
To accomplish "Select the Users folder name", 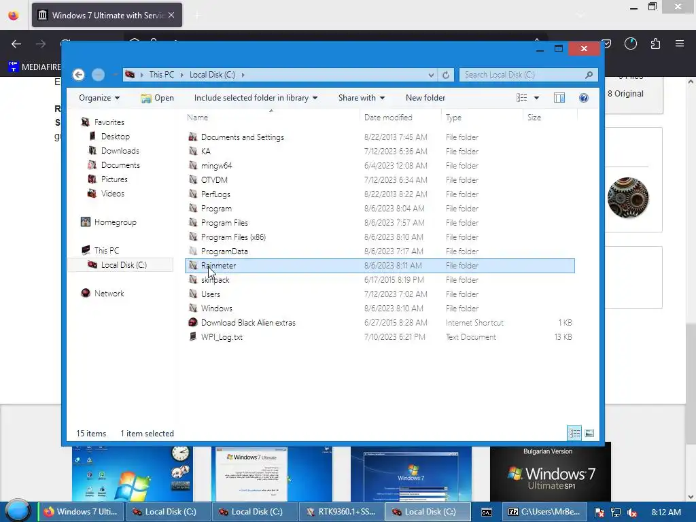I will pos(211,294).
